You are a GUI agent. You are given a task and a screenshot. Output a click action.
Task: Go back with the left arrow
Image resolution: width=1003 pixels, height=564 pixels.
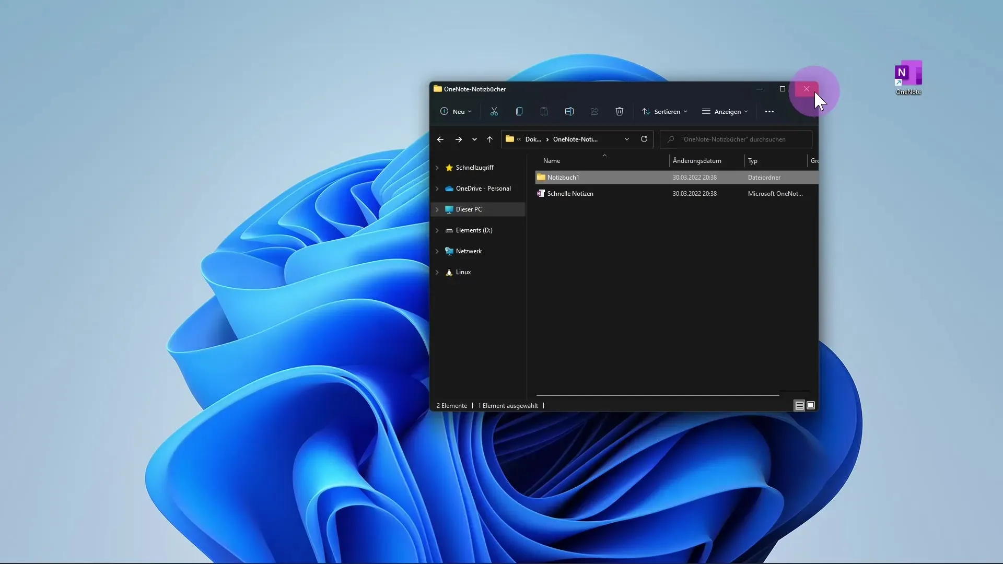tap(440, 139)
